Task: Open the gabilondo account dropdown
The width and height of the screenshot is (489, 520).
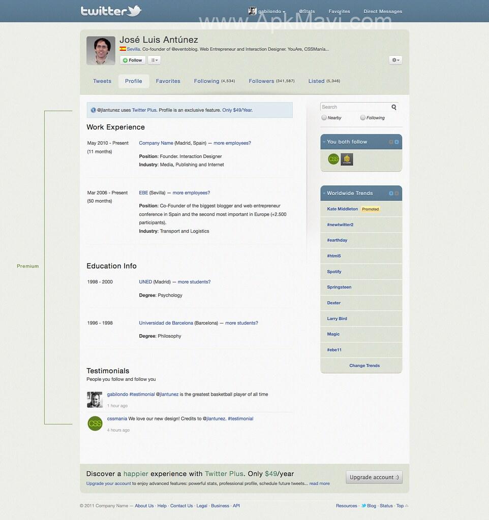Action: click(x=267, y=11)
